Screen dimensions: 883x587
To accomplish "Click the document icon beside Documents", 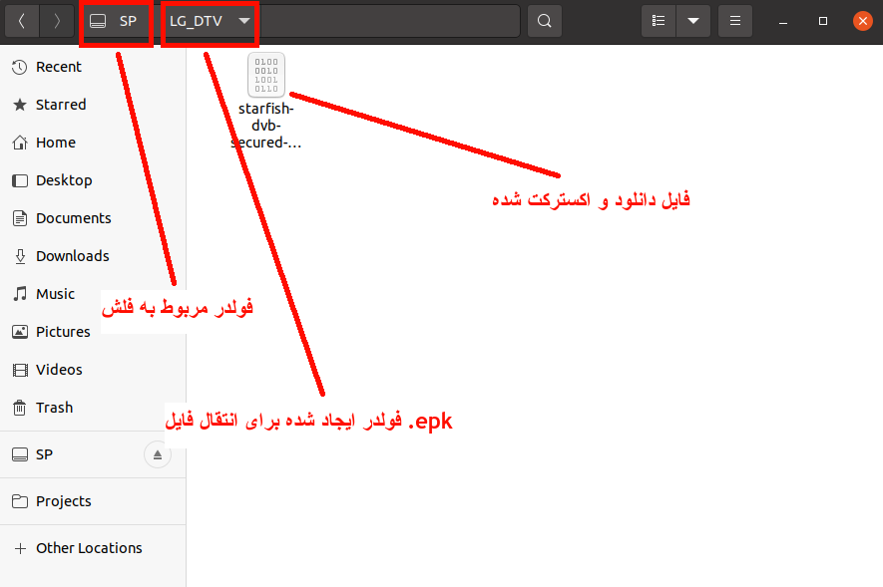I will click(x=20, y=218).
